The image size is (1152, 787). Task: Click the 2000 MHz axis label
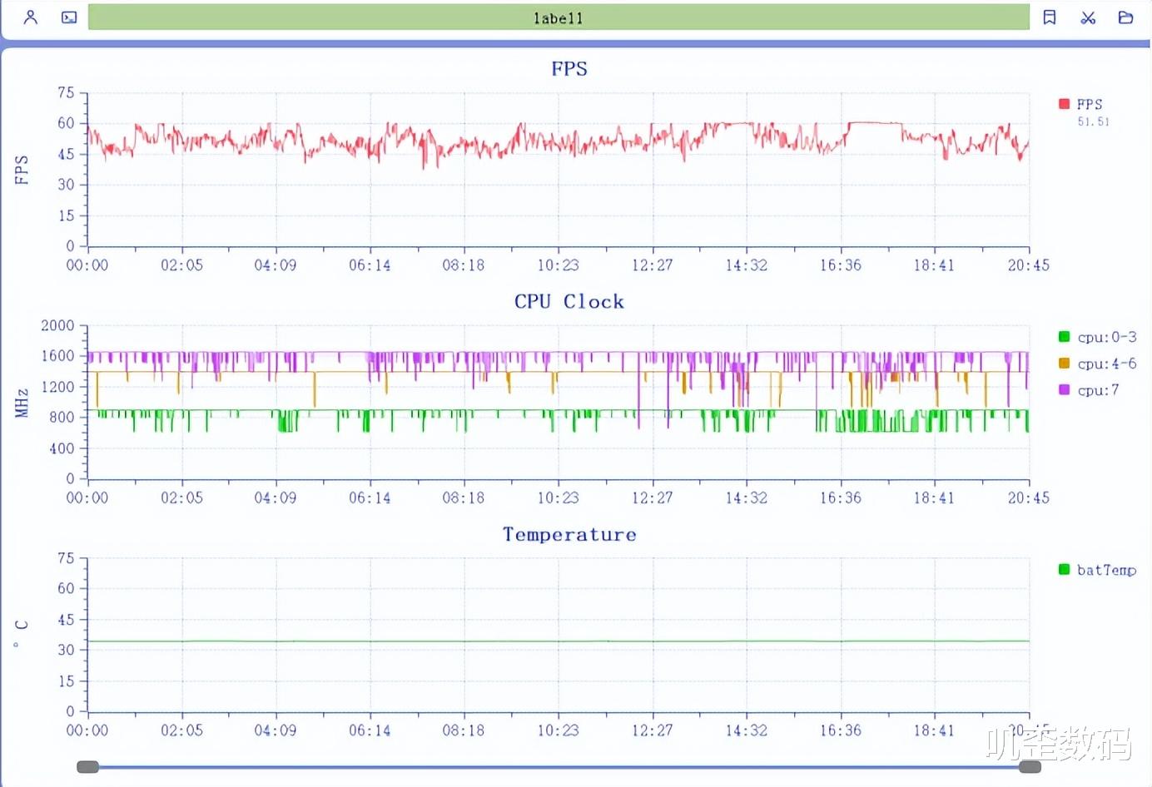57,325
